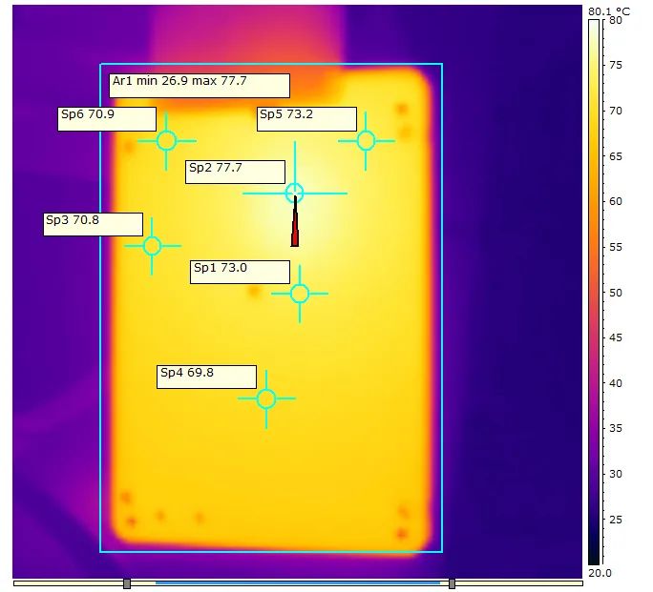Click the Sp2 77.7 temperature label
This screenshot has height=592, width=653.
coord(235,172)
